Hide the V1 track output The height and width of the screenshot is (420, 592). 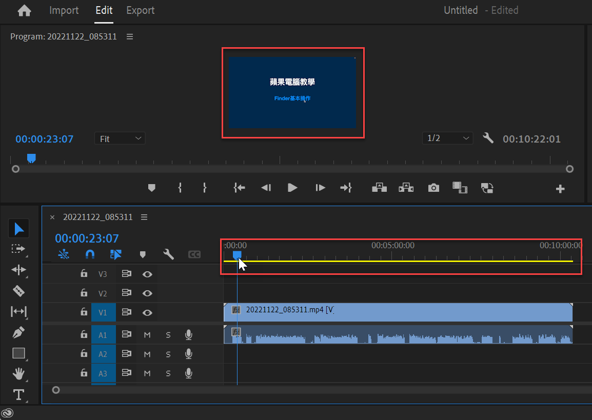click(147, 312)
